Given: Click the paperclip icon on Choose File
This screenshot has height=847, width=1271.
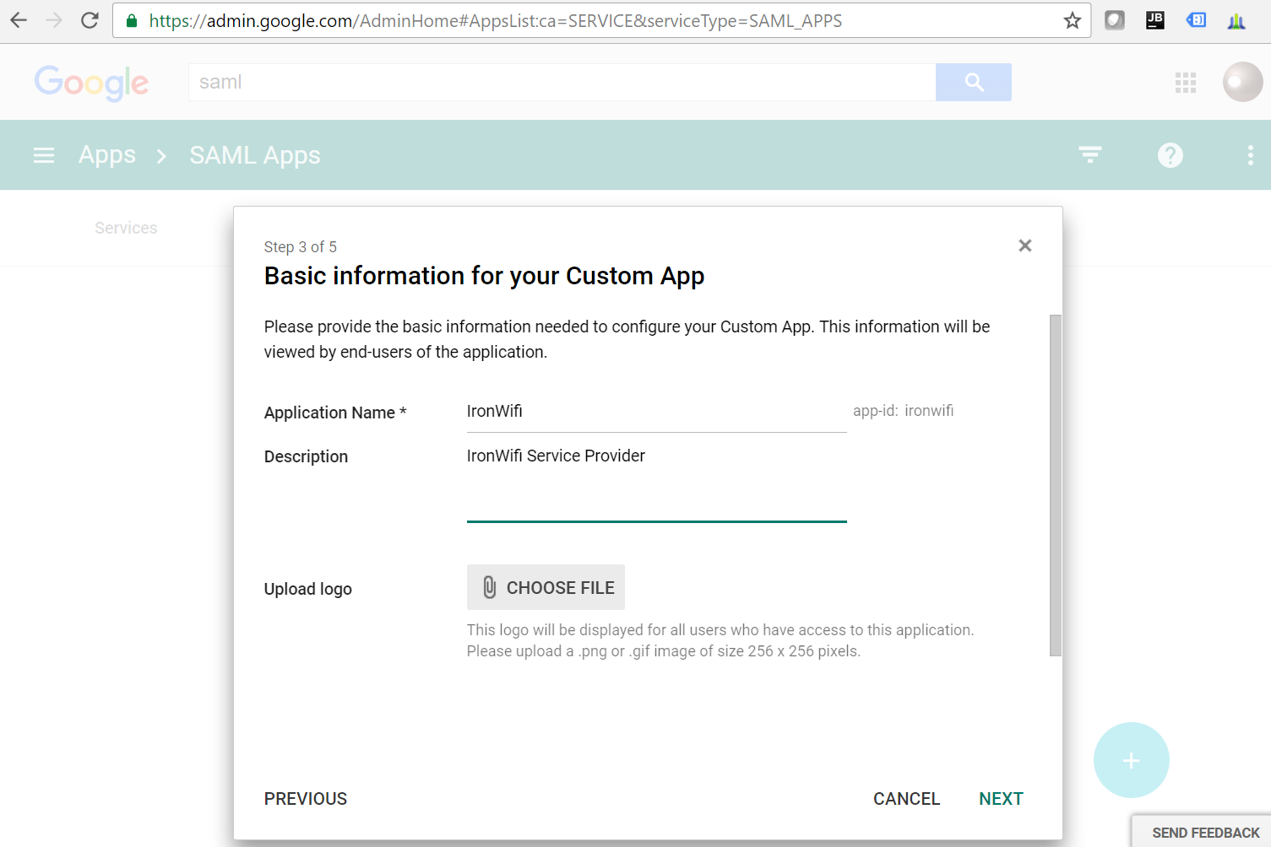Looking at the screenshot, I should pyautogui.click(x=488, y=586).
